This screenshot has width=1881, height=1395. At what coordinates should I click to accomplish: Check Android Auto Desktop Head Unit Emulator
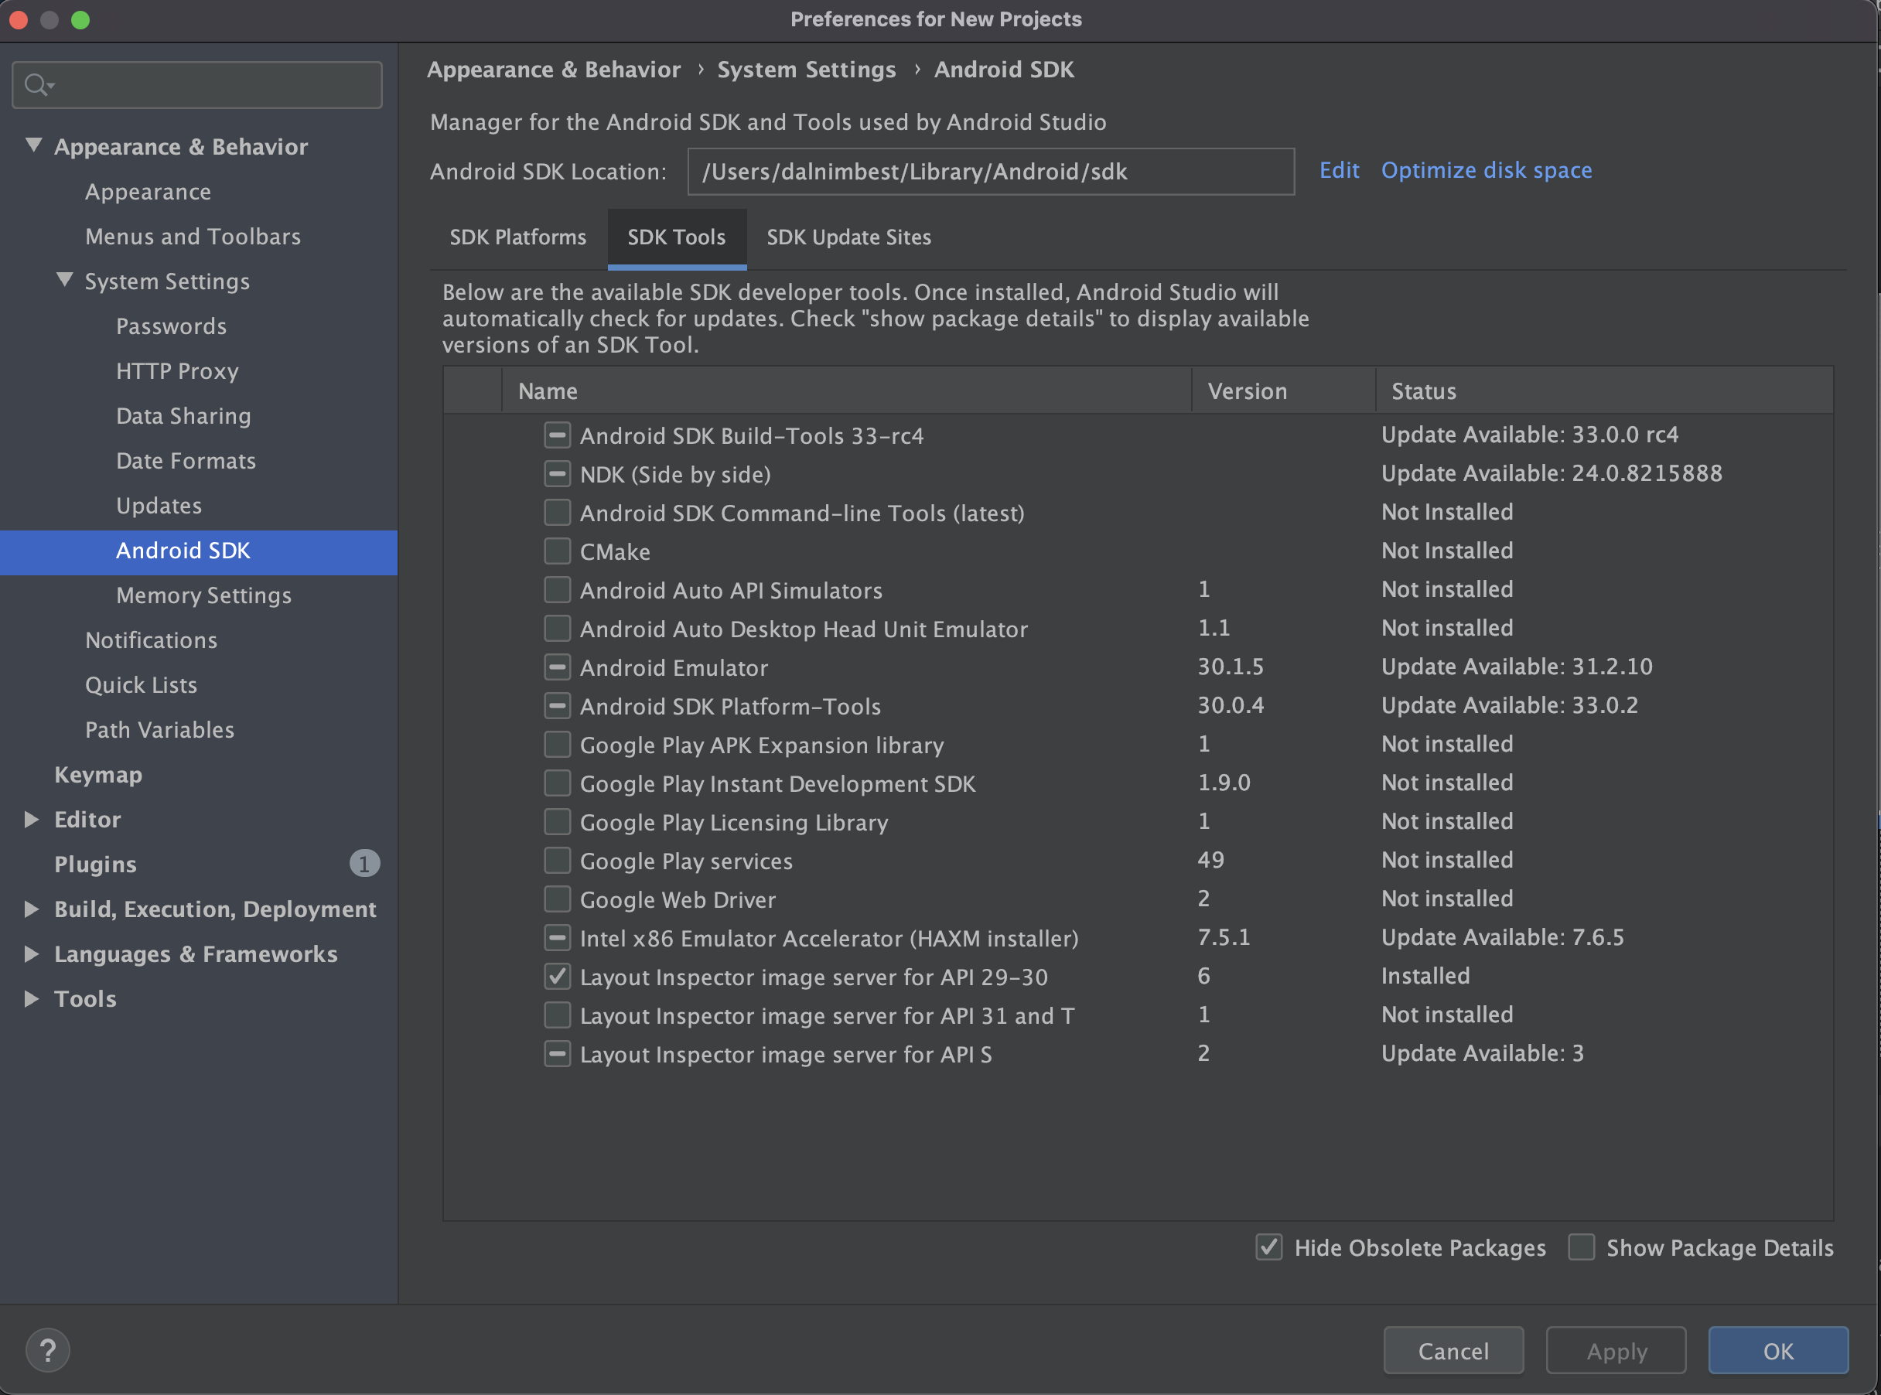tap(558, 628)
